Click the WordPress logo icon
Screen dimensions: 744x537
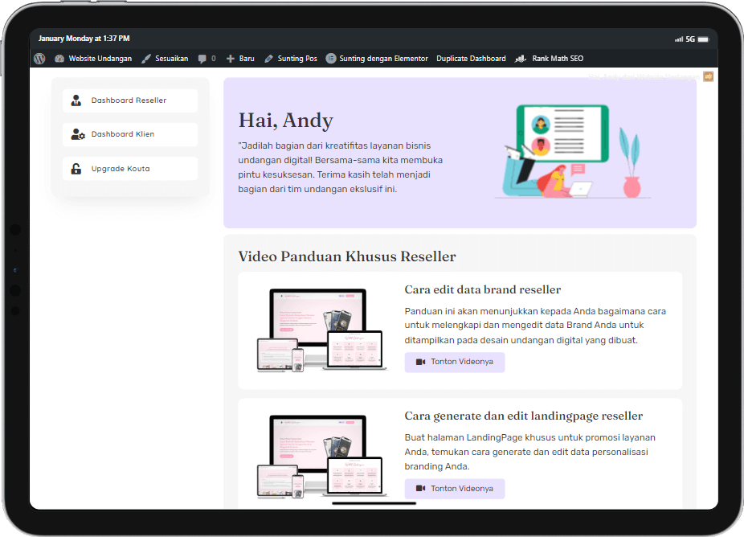coord(39,59)
